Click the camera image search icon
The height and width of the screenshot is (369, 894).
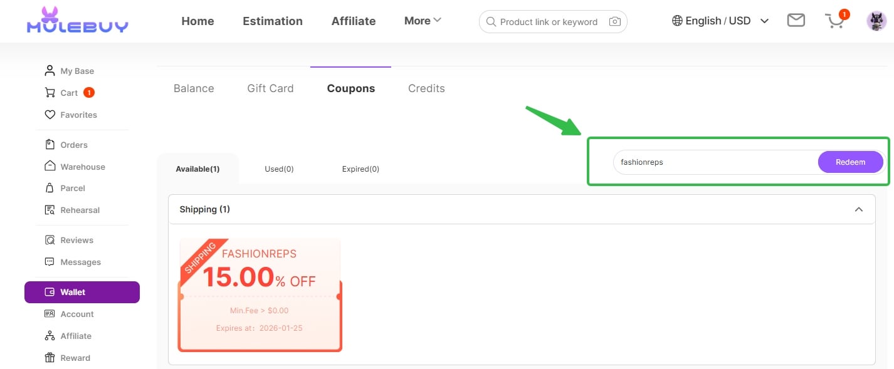[x=615, y=22]
